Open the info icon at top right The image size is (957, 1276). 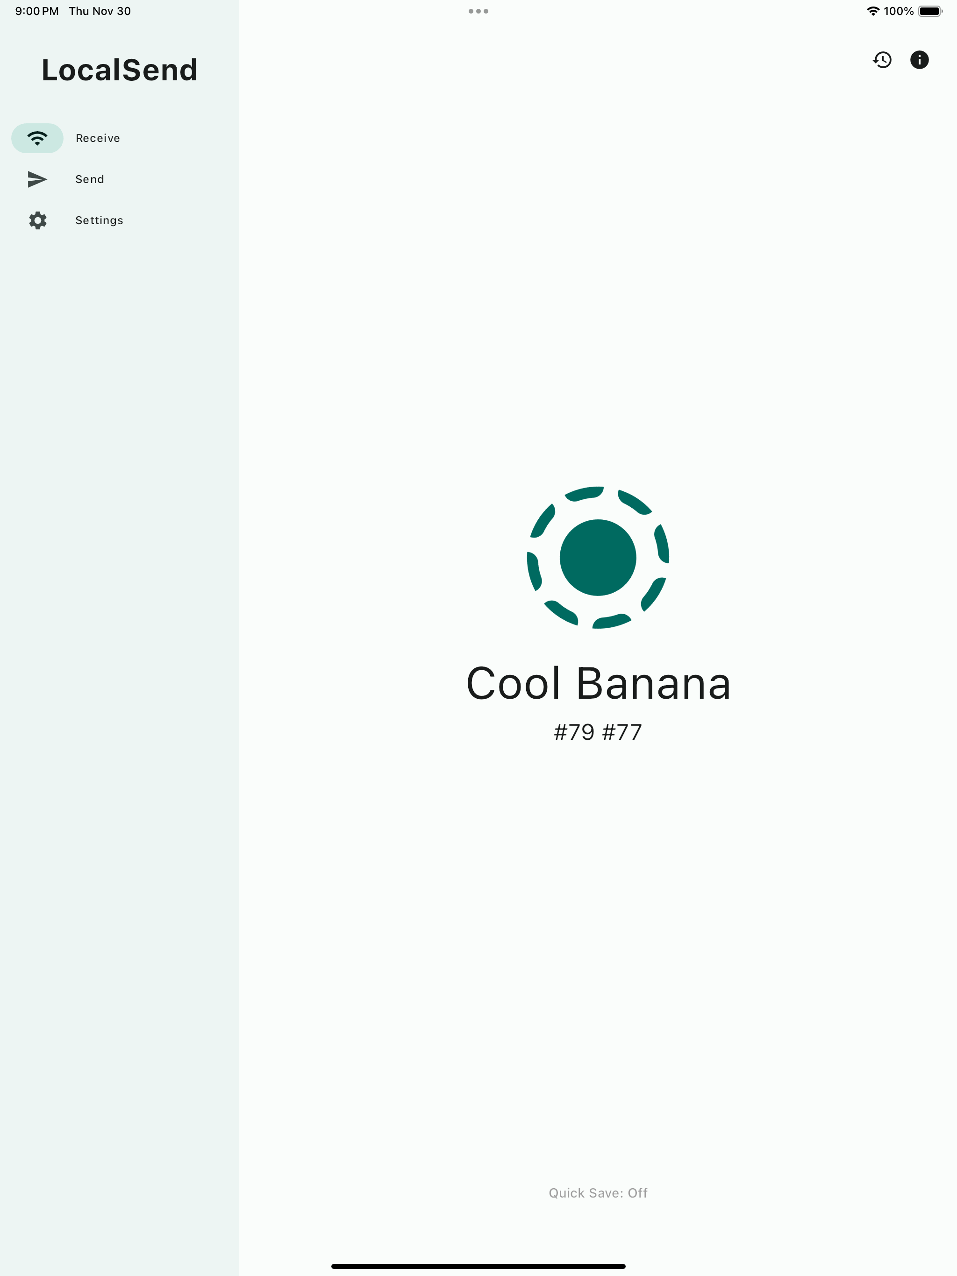(x=919, y=60)
